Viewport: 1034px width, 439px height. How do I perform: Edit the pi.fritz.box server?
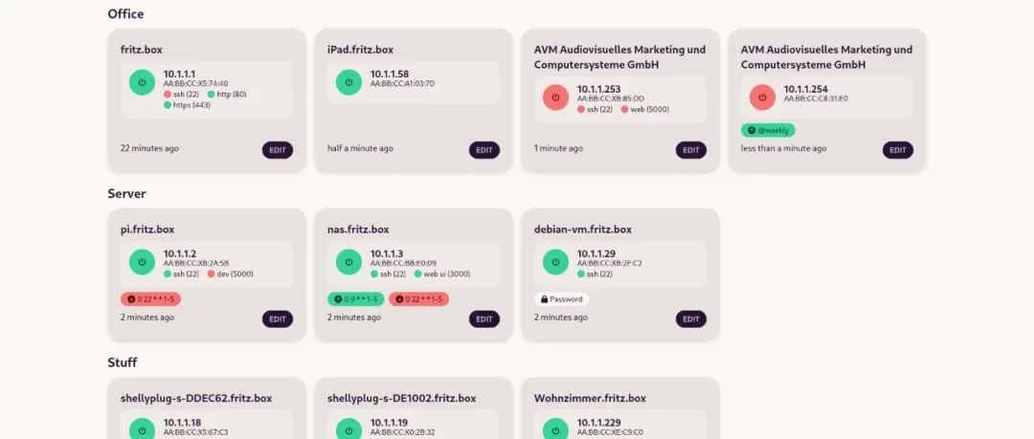pos(278,319)
